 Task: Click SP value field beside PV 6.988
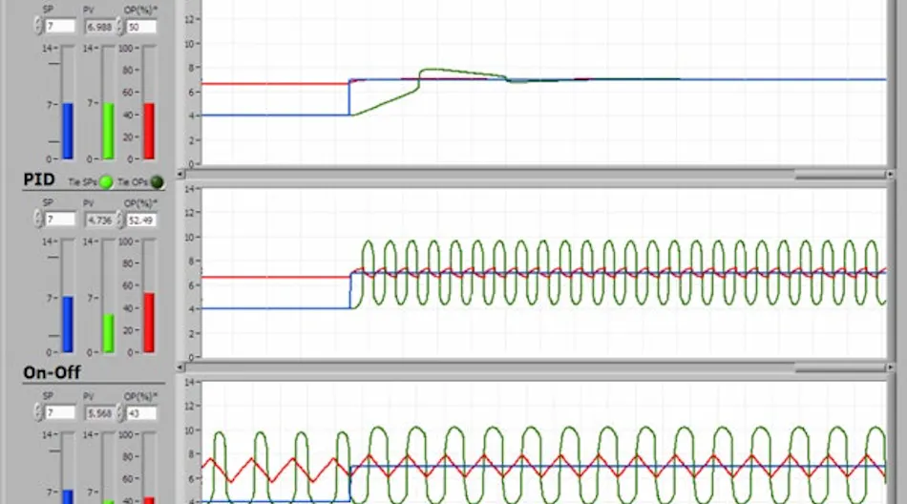(x=60, y=27)
